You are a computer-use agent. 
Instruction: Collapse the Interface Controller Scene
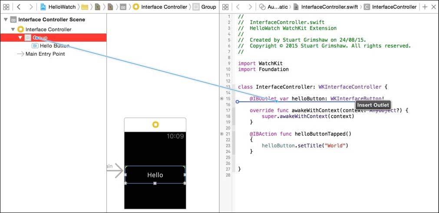6,20
